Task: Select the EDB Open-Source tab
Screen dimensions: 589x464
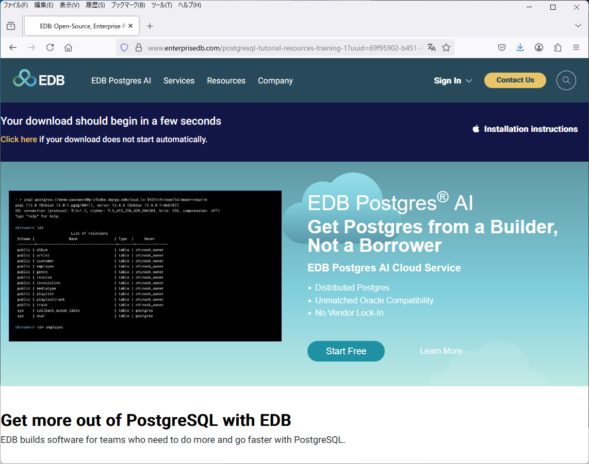Action: pos(82,26)
